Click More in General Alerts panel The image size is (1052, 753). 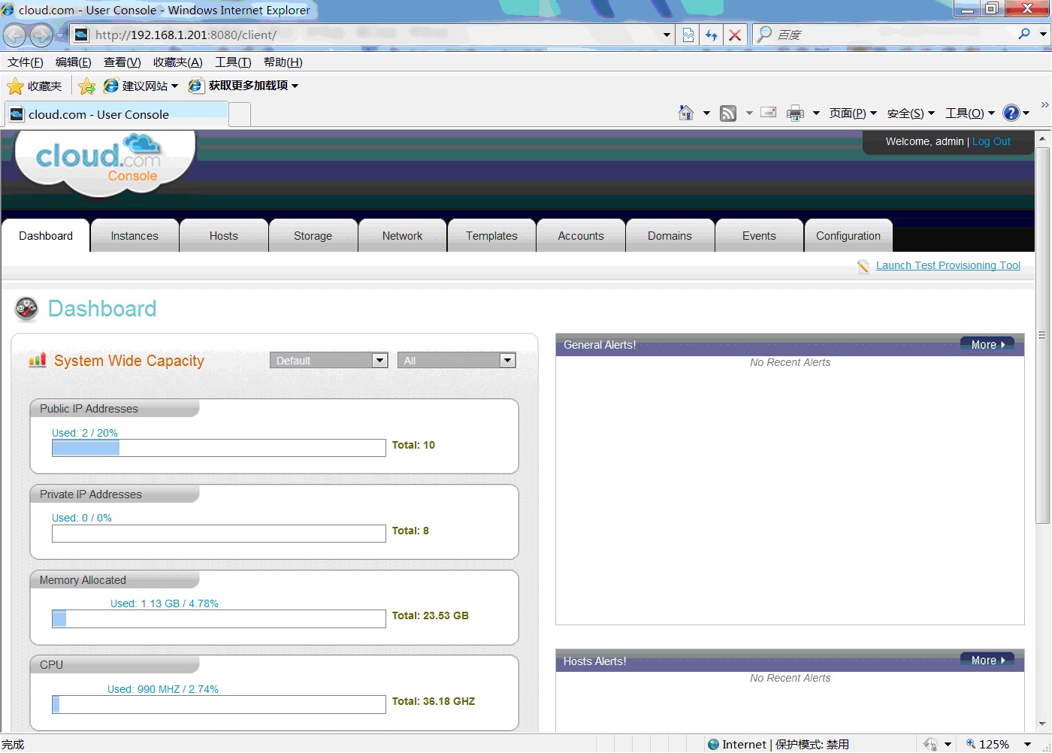[x=987, y=344]
